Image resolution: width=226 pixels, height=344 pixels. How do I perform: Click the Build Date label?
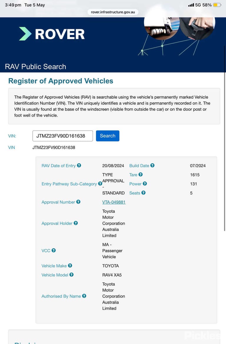139,166
